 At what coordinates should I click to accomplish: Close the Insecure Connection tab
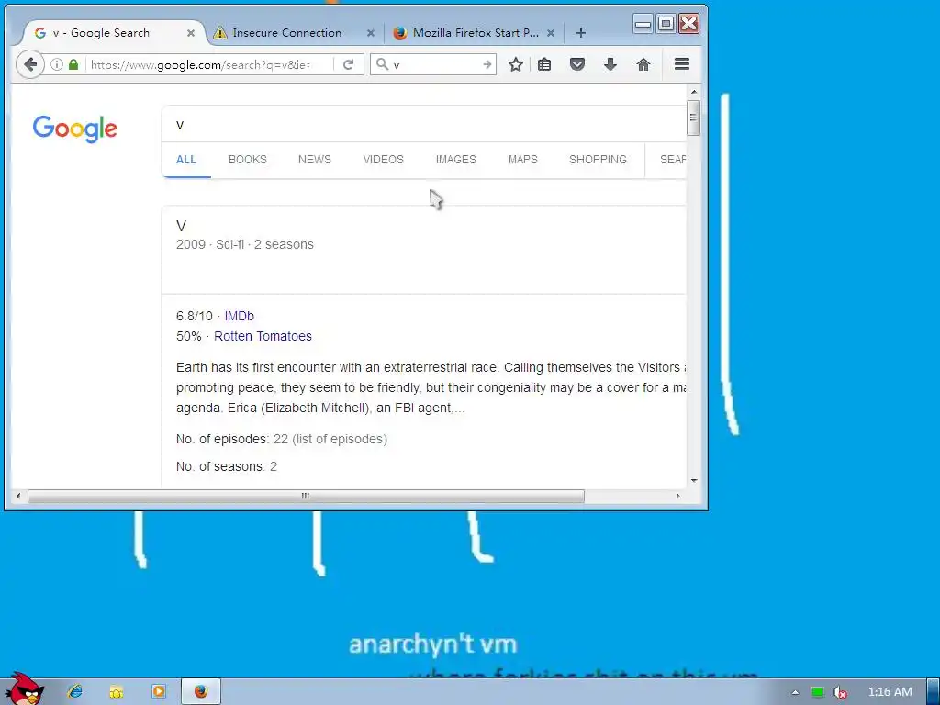pos(371,33)
